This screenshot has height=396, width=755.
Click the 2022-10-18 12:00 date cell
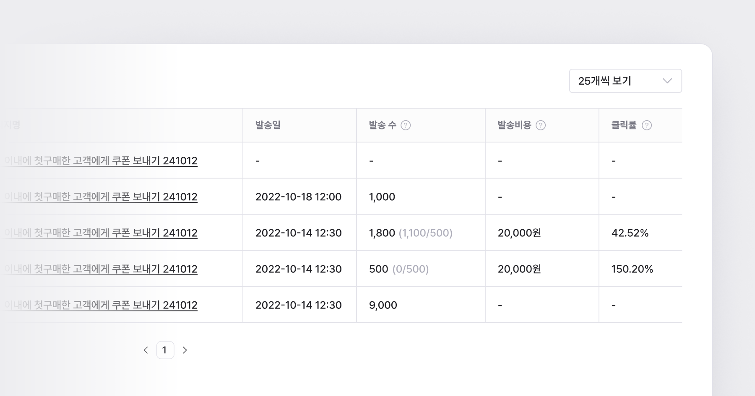point(298,197)
